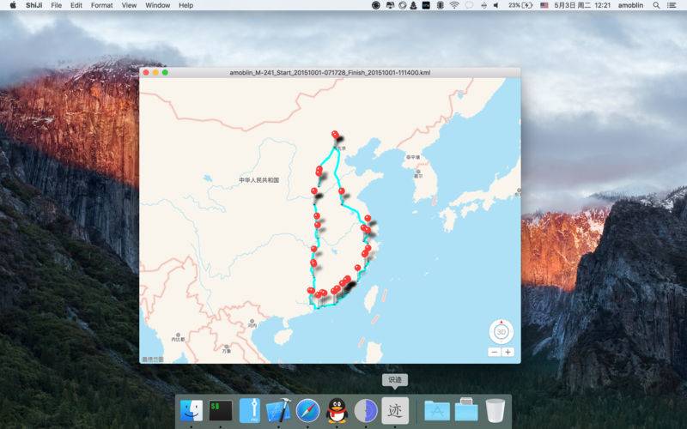Open the Wi-Fi status menu
This screenshot has width=687, height=429.
click(454, 5)
